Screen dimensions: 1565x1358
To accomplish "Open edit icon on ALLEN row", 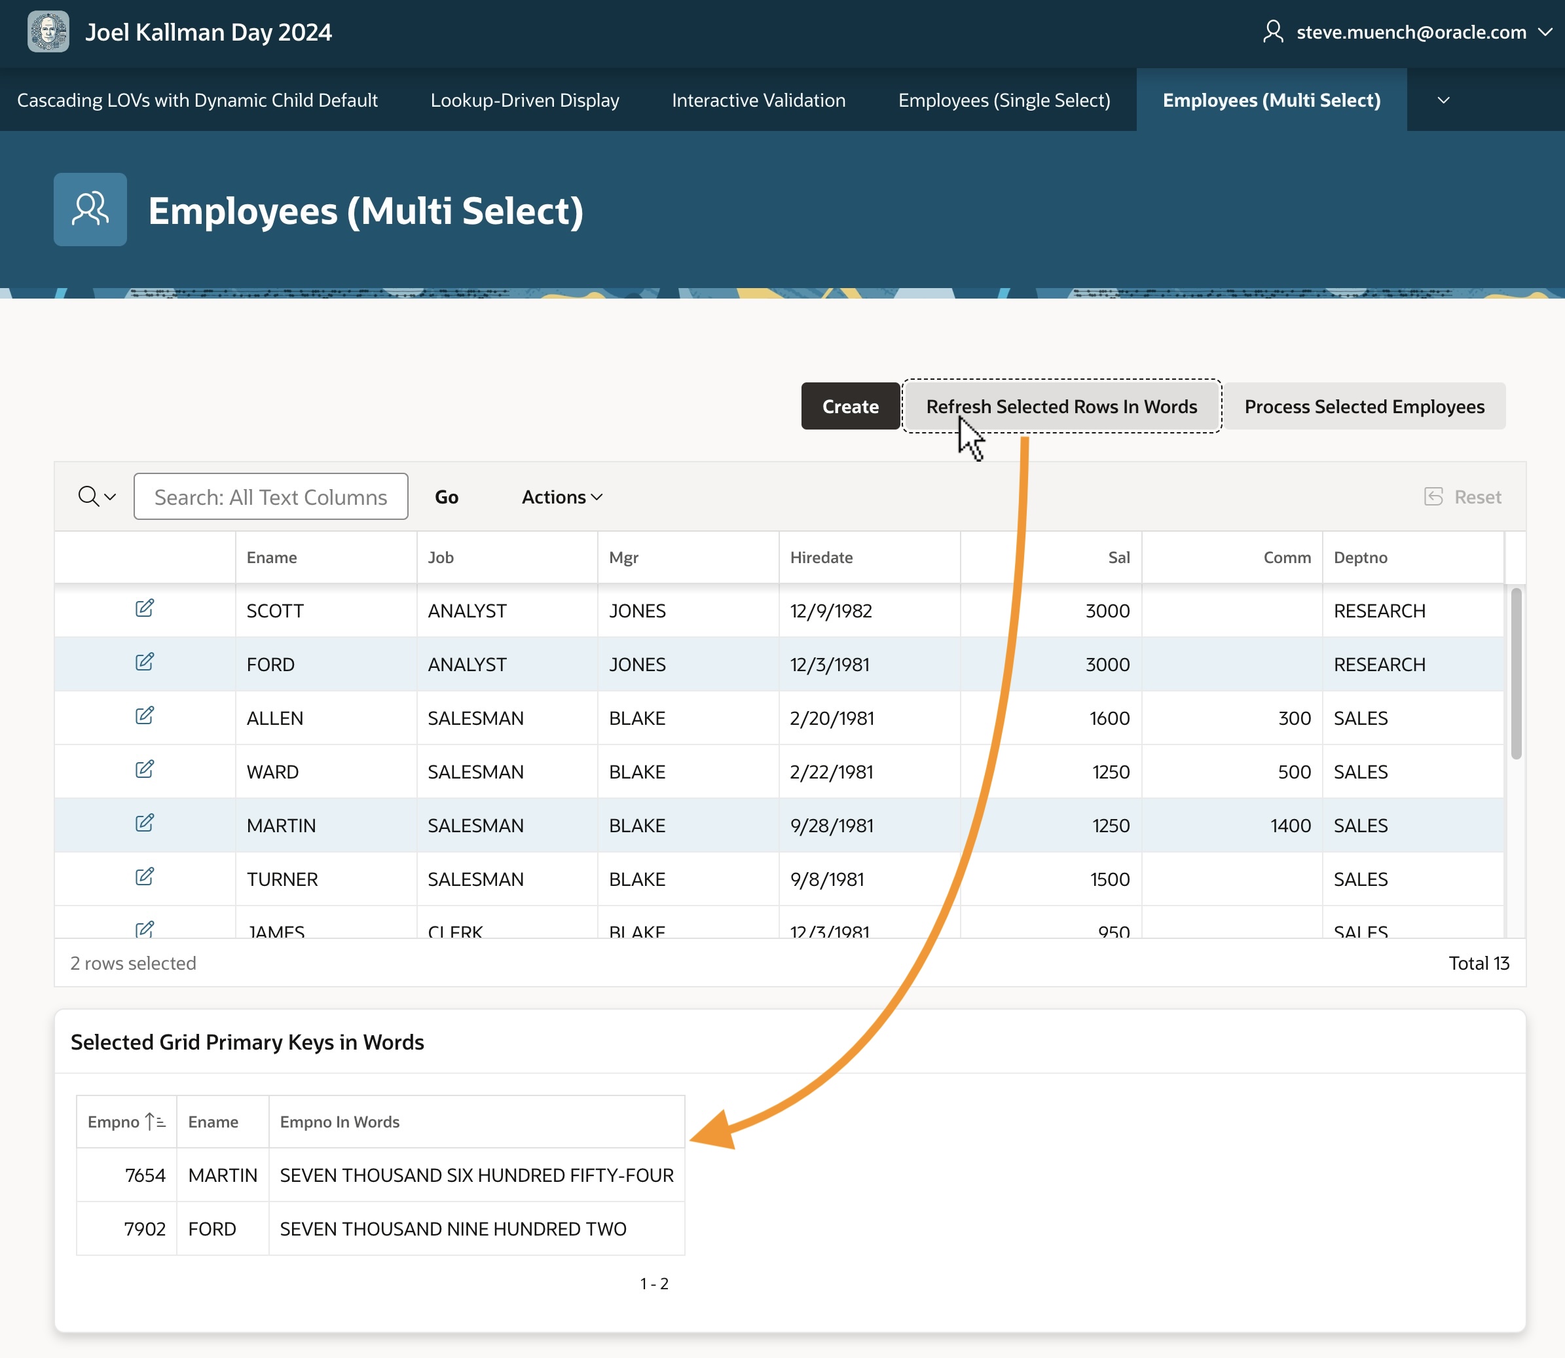I will click(x=145, y=716).
